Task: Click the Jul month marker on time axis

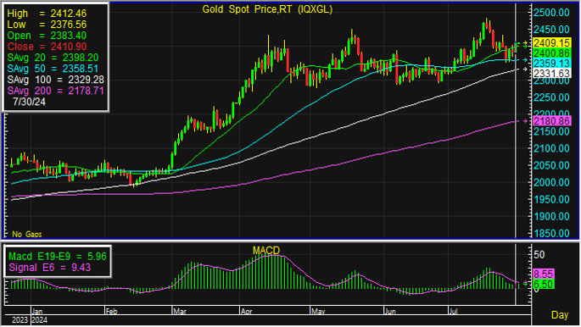Action: pyautogui.click(x=453, y=312)
